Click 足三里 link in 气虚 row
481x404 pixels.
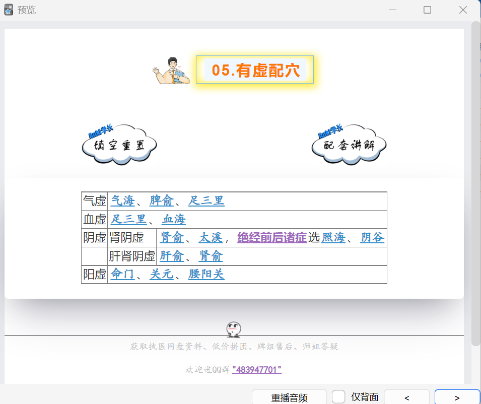click(x=206, y=201)
